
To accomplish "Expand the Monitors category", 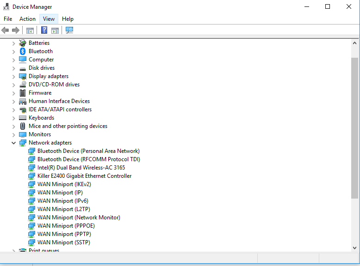I will point(13,135).
